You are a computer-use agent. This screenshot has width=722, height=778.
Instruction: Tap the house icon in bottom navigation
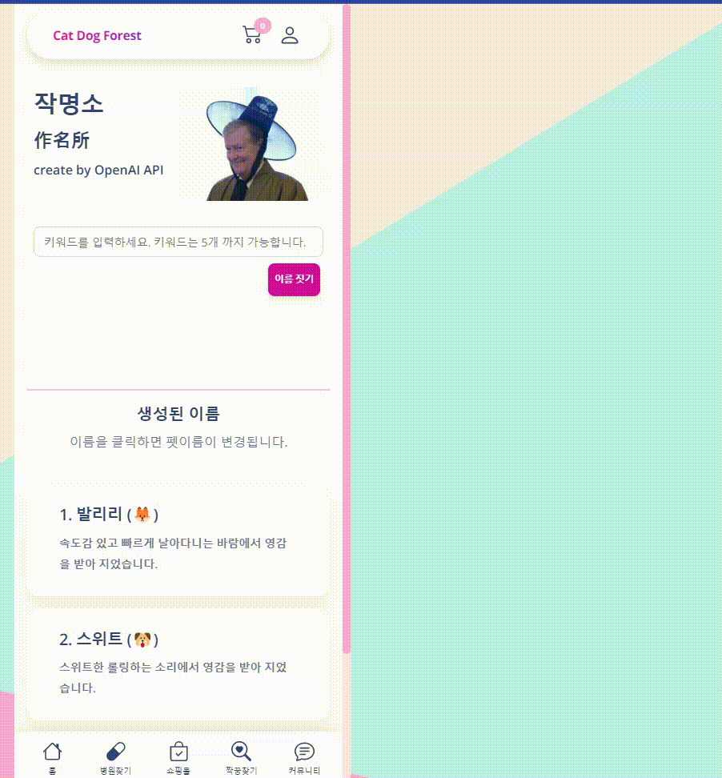coord(52,752)
